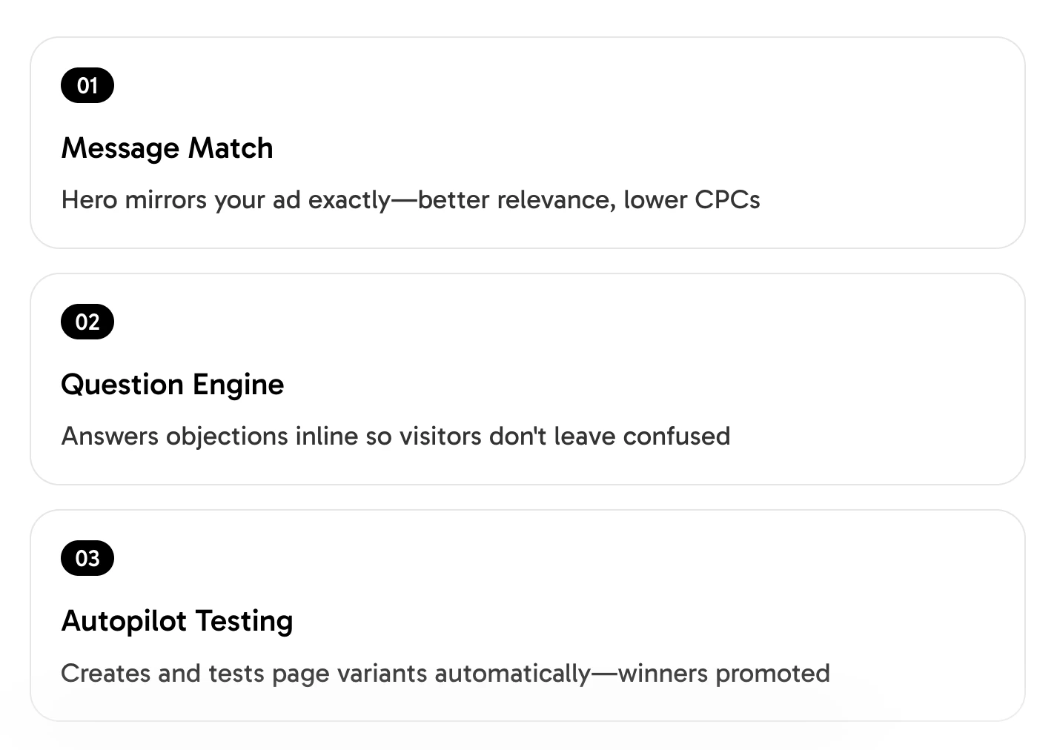This screenshot has width=1057, height=750.
Task: Click the word 'Engine' in second title
Action: (x=238, y=386)
